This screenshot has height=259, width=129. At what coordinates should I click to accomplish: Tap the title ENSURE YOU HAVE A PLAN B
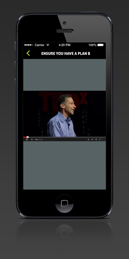(66, 54)
